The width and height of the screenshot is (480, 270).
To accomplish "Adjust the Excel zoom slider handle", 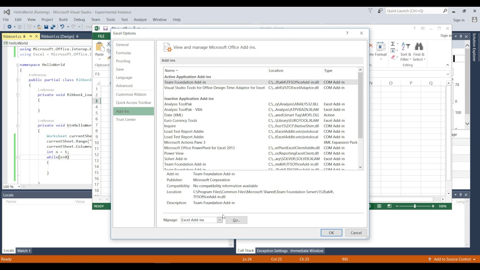I will click(415, 206).
